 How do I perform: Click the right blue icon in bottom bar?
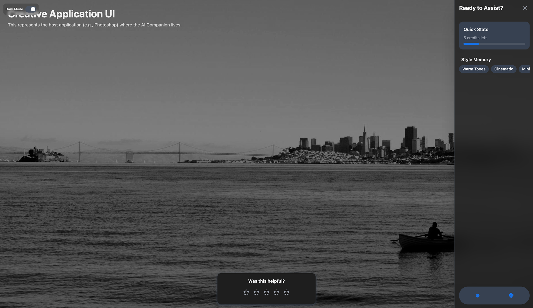click(511, 295)
